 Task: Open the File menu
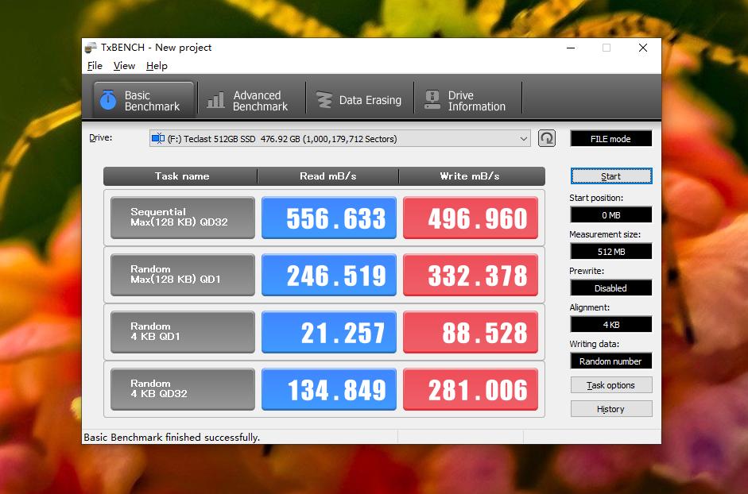click(x=95, y=66)
